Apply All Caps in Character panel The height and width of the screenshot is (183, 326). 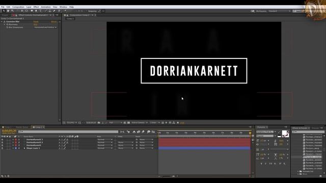(x=270, y=164)
